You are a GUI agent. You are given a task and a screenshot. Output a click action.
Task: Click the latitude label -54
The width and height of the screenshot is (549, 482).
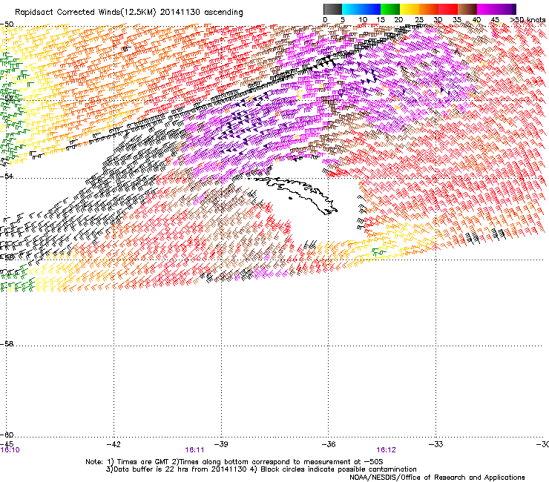pos(7,176)
